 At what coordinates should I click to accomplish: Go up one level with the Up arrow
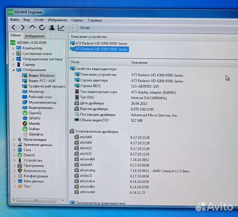coord(32,27)
